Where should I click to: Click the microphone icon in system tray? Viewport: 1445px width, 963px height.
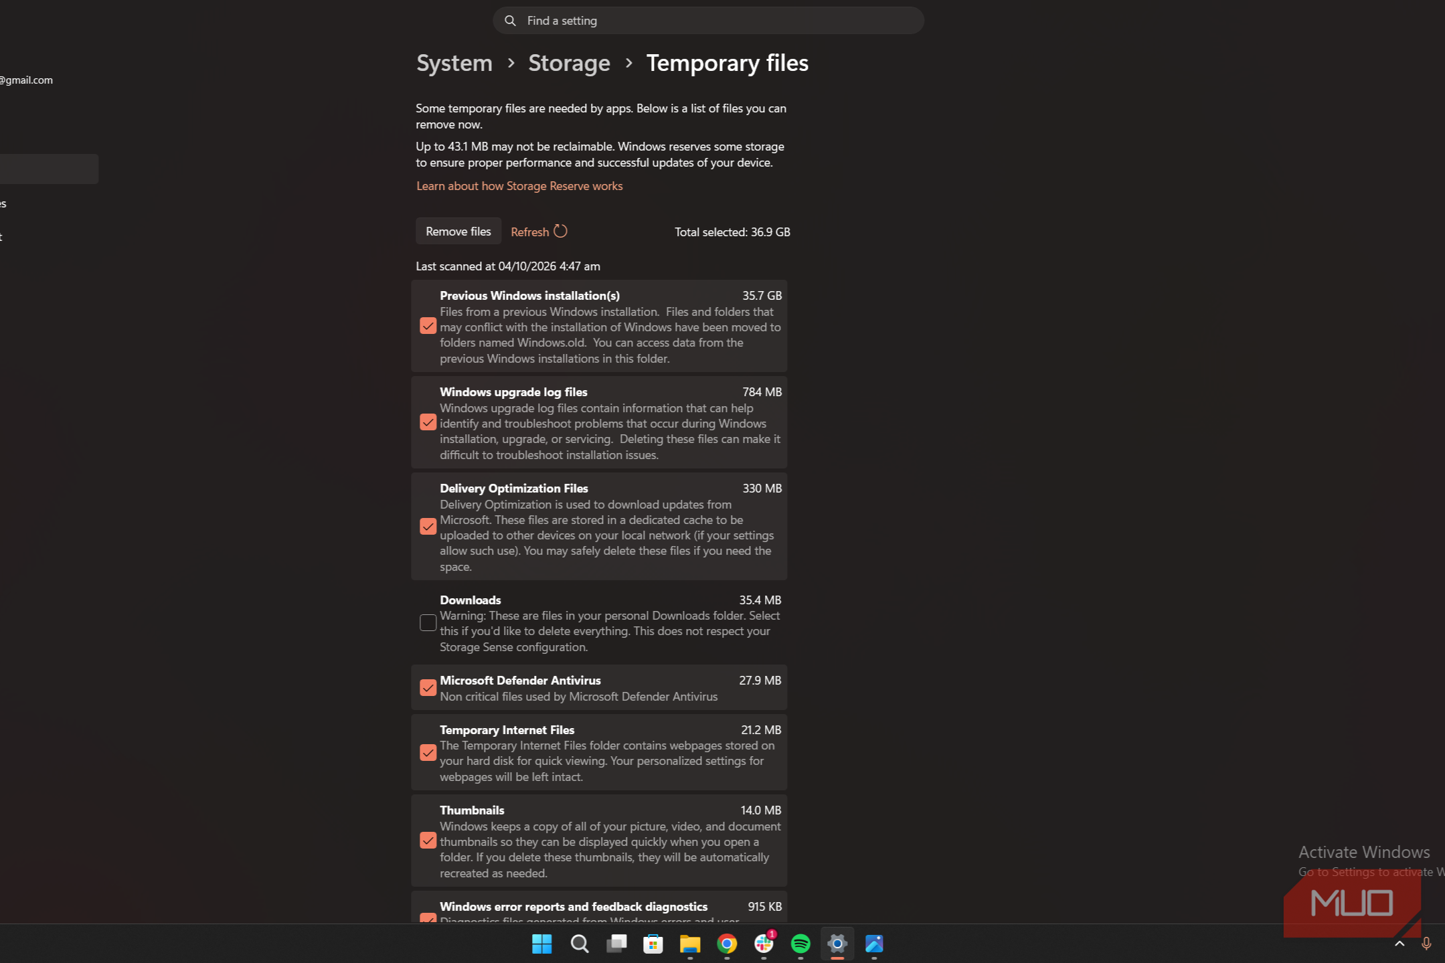tap(1426, 944)
